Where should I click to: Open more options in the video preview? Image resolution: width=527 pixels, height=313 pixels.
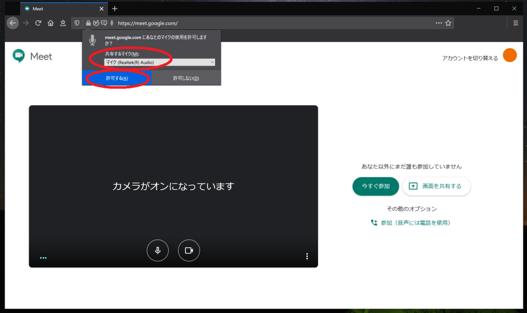(x=307, y=256)
